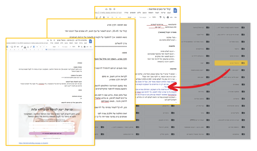Toggle bold in קהל יעד toolbar
Viewport: 257px width, 151px height.
click(104, 17)
